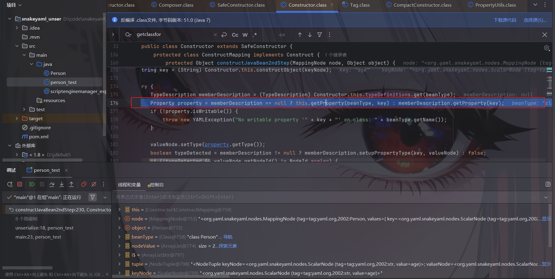
Task: Open the 线程和变量 tab
Action: click(129, 185)
